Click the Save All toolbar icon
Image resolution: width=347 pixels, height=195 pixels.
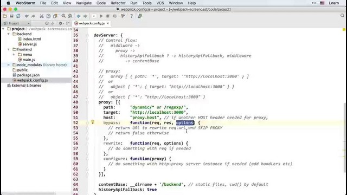[x=11, y=16]
